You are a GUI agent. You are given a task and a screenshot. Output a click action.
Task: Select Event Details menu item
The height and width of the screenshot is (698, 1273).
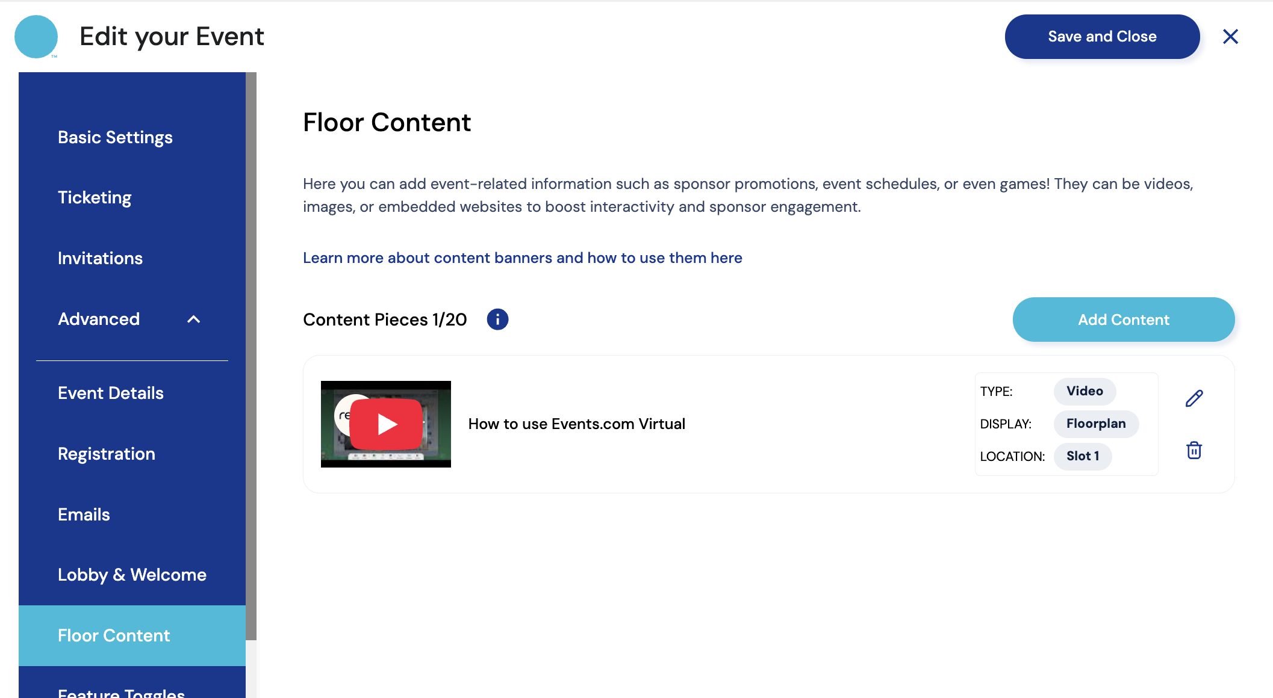point(111,394)
